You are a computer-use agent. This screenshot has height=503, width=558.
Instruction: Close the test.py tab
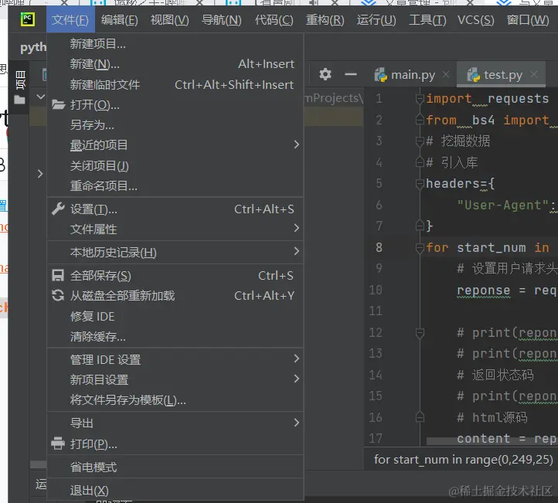[x=533, y=74]
